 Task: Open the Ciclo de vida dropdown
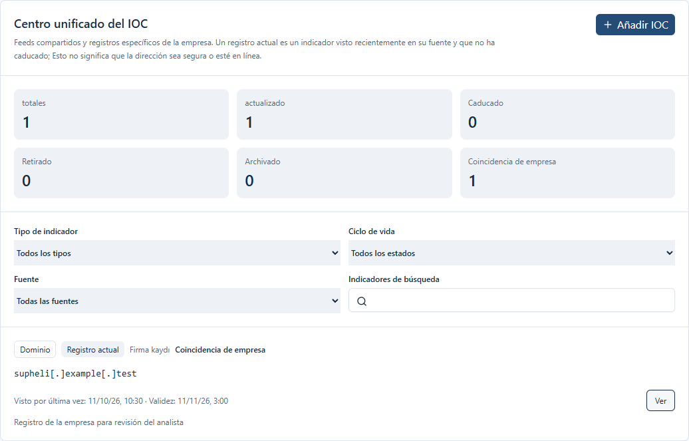click(511, 253)
